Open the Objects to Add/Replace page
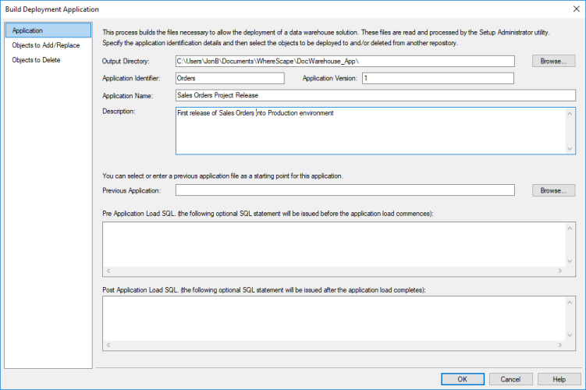Image resolution: width=586 pixels, height=390 pixels. point(45,45)
